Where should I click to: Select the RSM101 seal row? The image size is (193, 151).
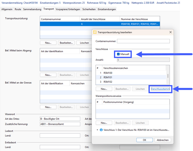click(x=131, y=77)
